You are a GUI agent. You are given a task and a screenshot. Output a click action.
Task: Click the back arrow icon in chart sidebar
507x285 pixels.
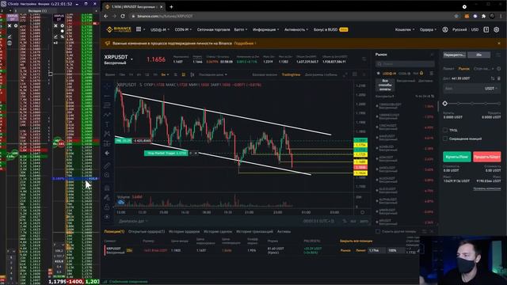point(107,153)
